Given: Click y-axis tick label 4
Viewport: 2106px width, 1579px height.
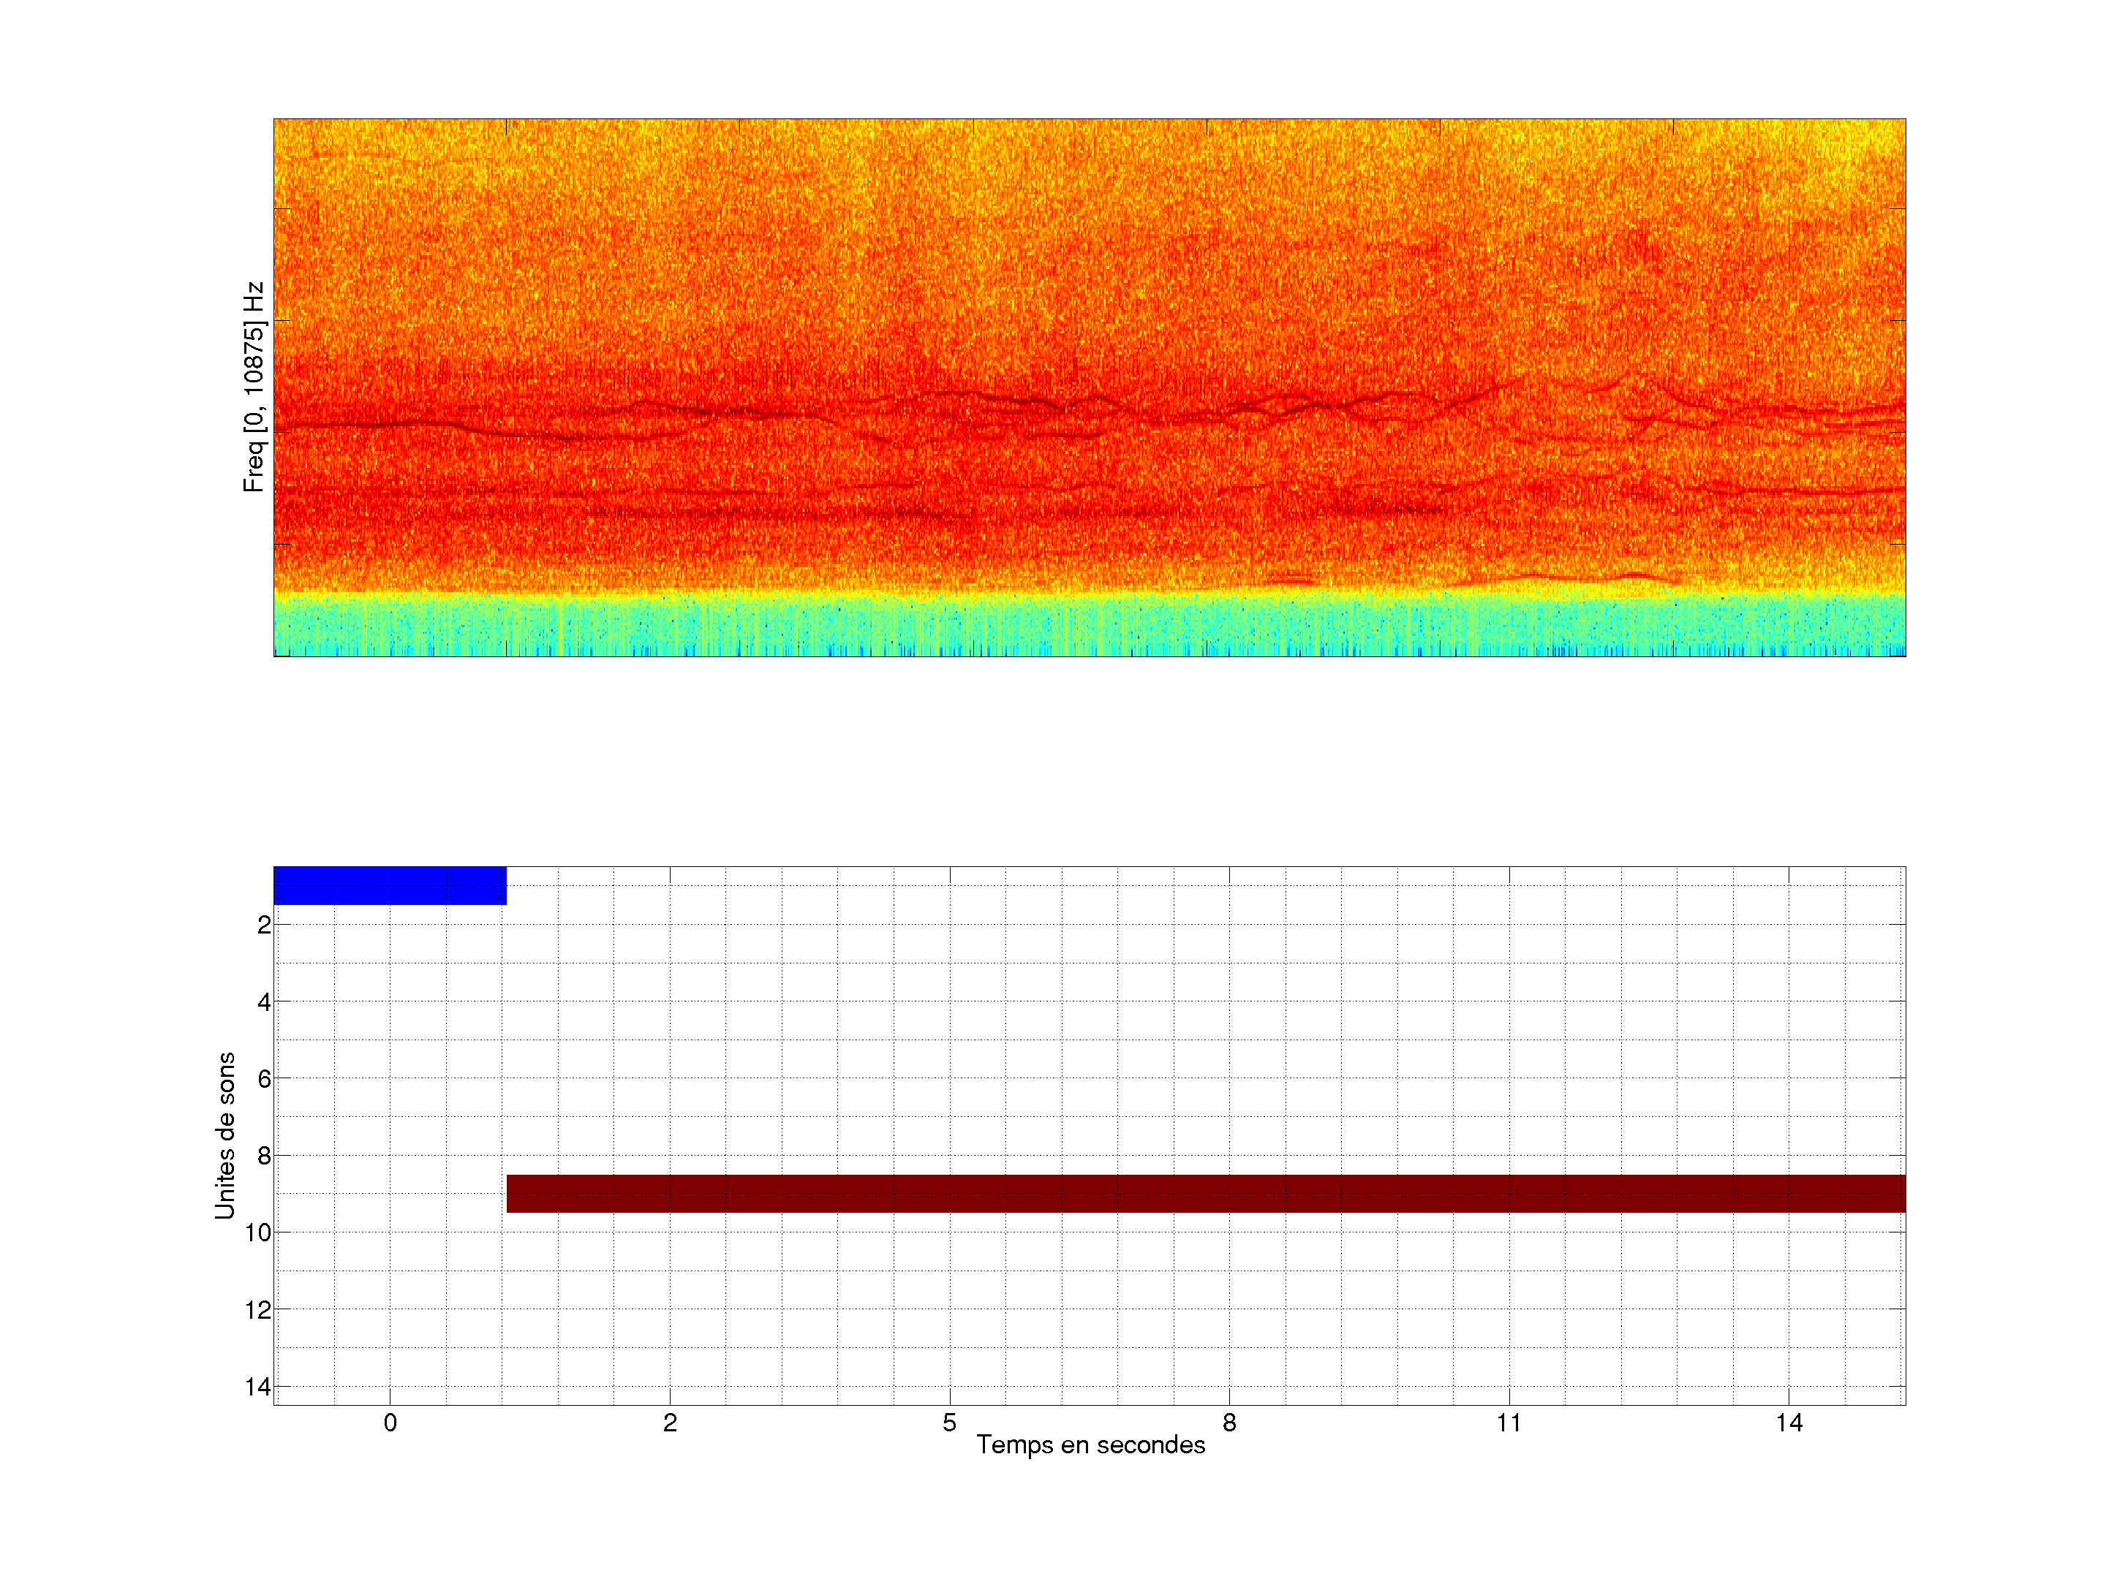Looking at the screenshot, I should pos(264,1002).
